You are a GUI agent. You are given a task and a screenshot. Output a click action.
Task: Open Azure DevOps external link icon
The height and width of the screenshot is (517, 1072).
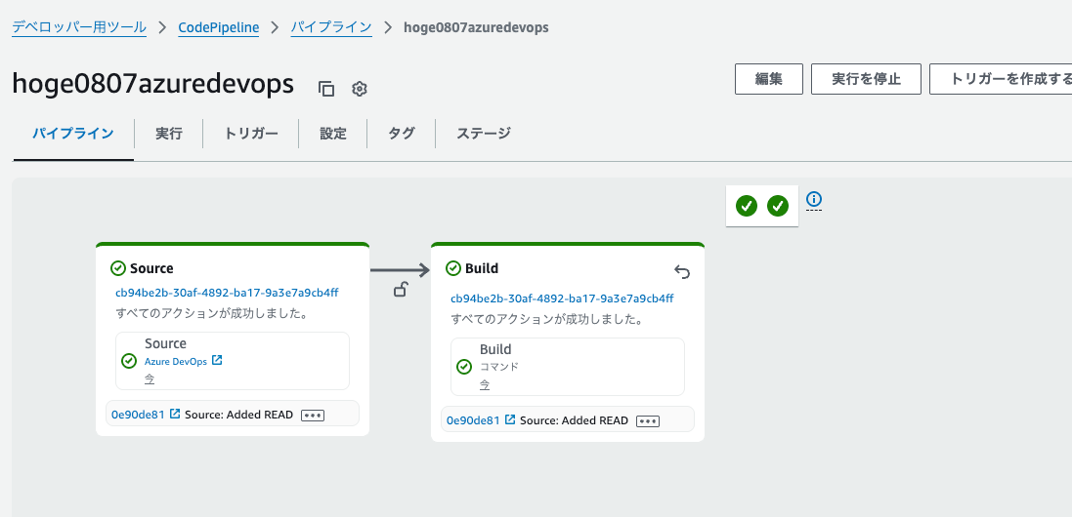point(217,360)
